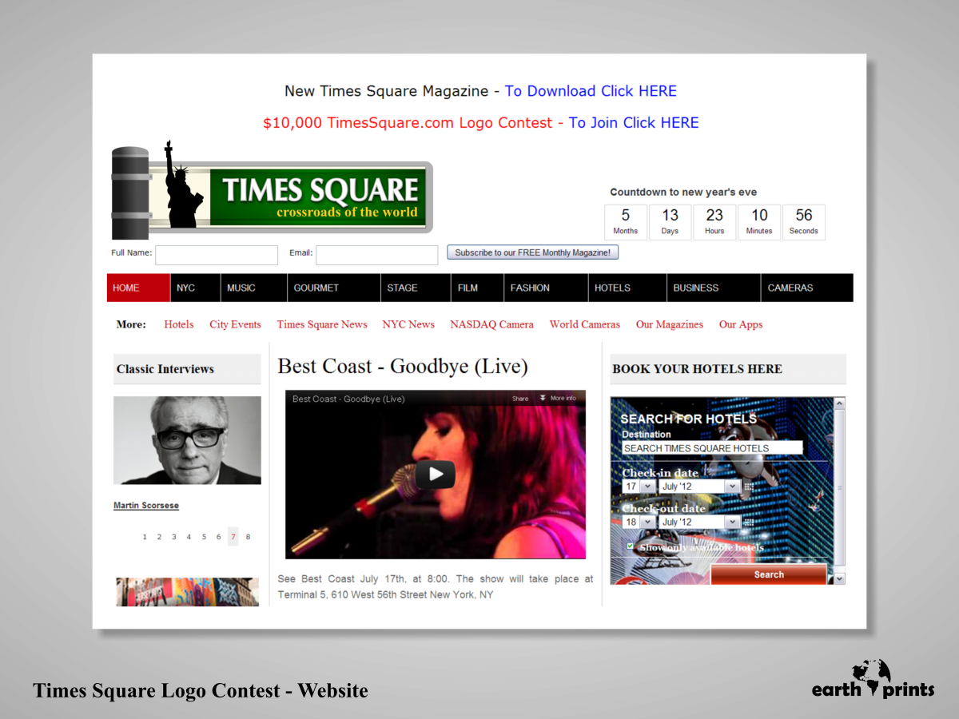Focus the Full Name input field
Viewport: 959px width, 719px height.
pyautogui.click(x=217, y=255)
